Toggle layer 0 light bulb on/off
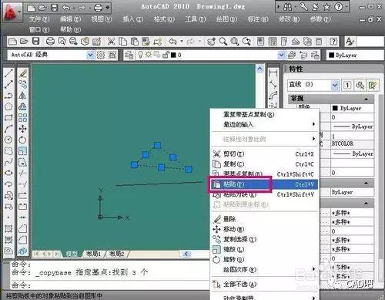 coord(140,55)
